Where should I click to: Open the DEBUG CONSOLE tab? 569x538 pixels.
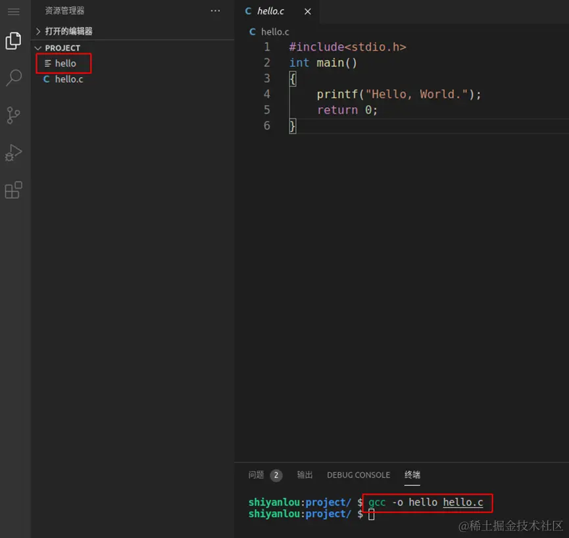tap(359, 475)
